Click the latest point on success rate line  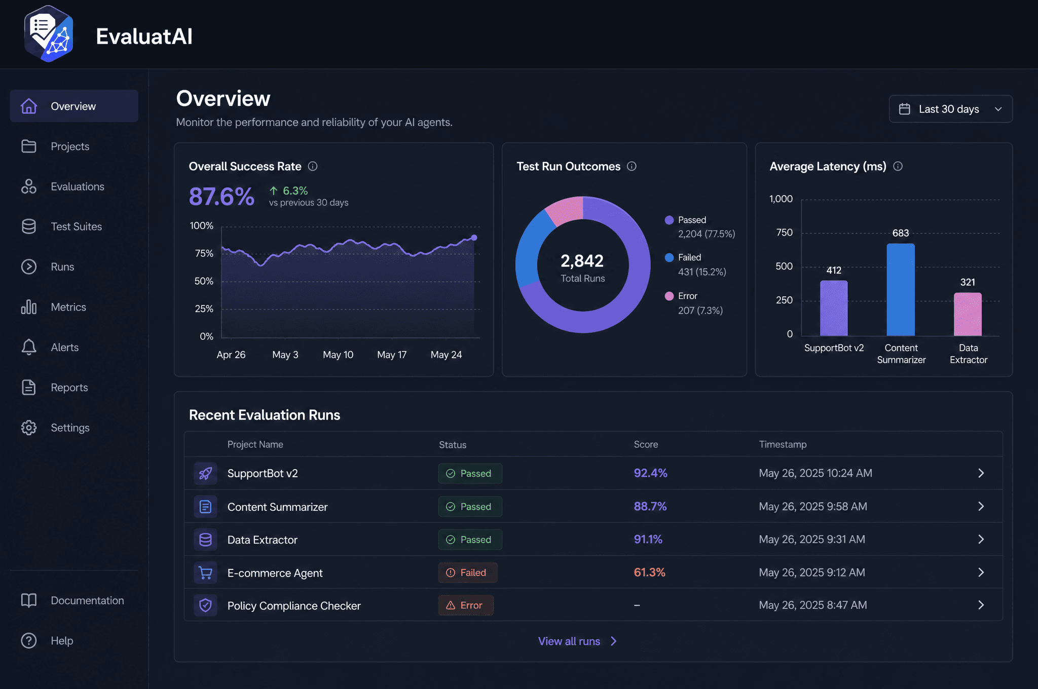(474, 238)
